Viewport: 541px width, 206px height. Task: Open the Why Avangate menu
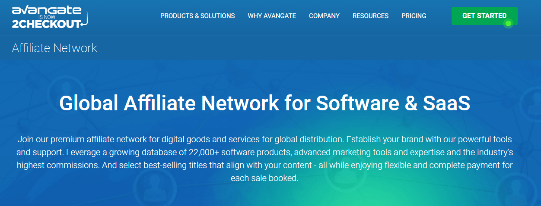pyautogui.click(x=272, y=16)
